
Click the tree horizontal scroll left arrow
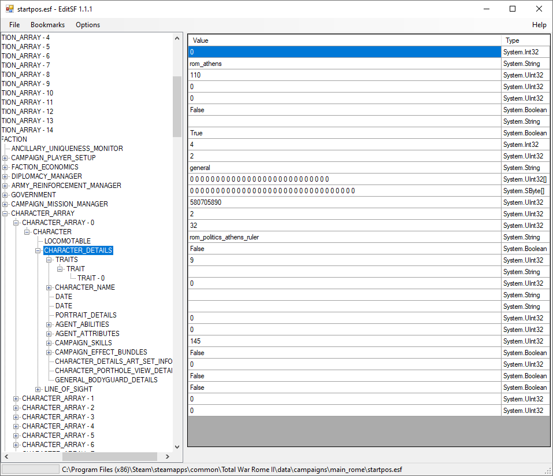[6, 456]
